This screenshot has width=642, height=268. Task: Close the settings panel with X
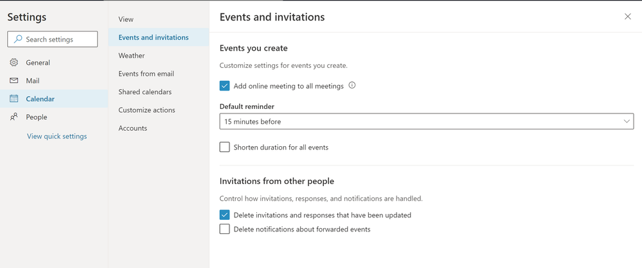click(x=628, y=17)
